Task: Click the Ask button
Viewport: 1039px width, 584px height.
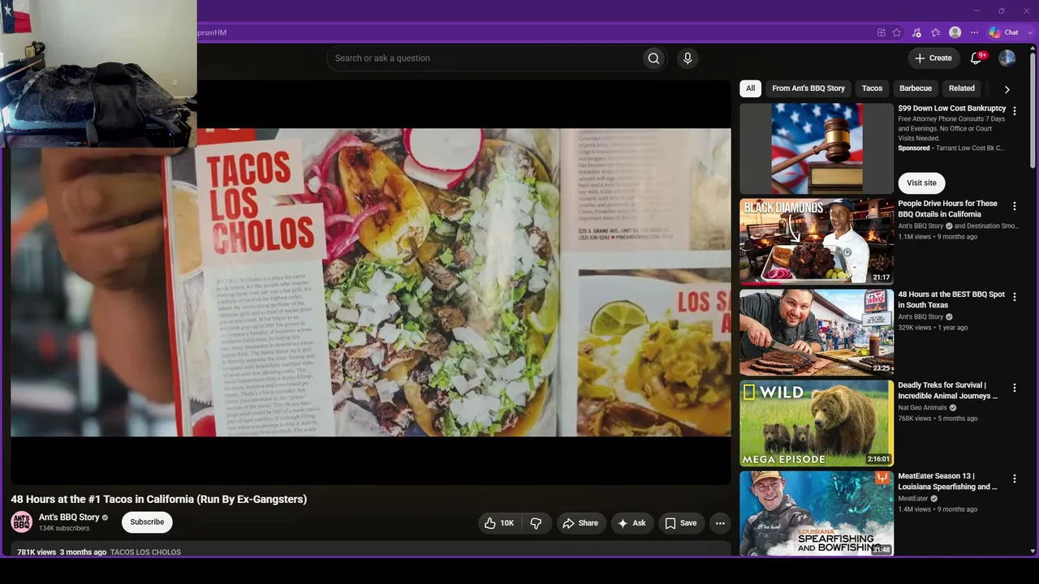Action: [632, 523]
